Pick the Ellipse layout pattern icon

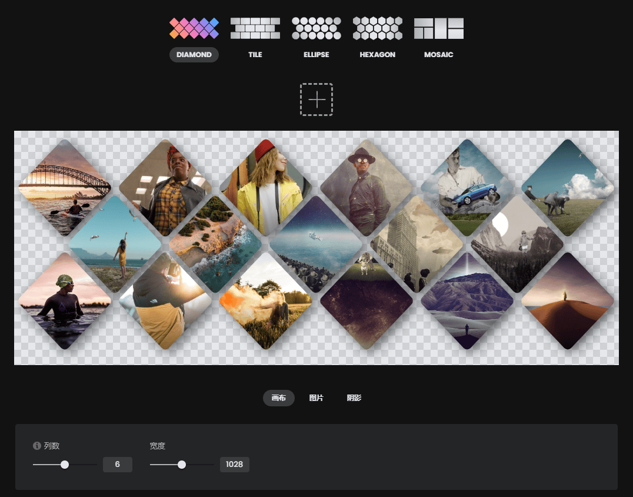316,28
